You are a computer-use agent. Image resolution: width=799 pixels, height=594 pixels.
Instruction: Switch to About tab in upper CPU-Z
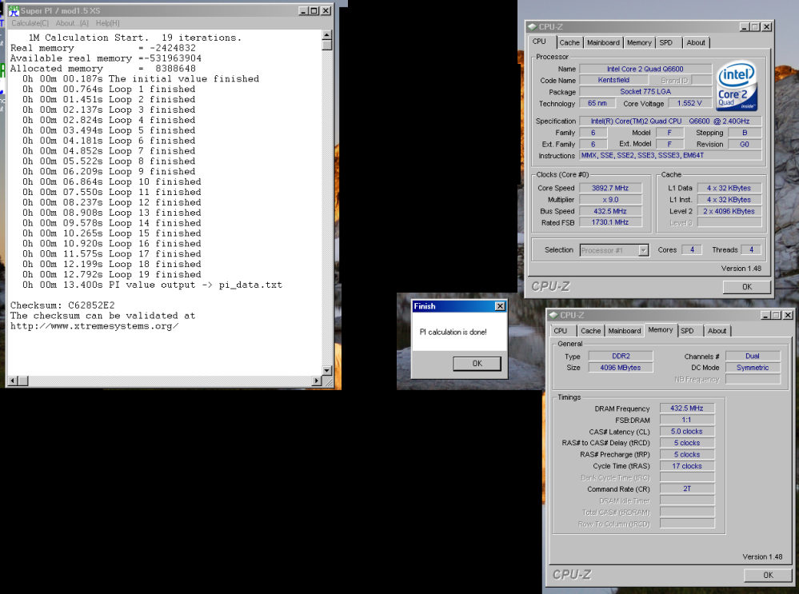696,43
